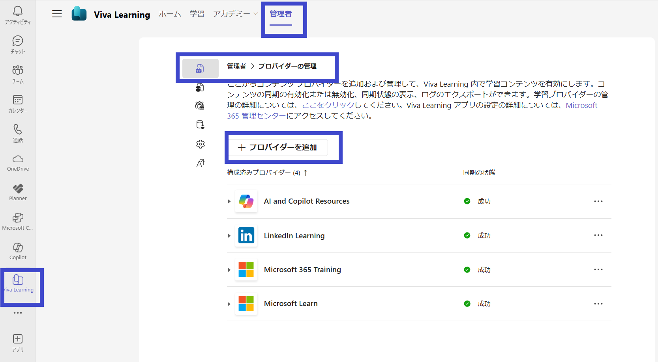
Task: Select the database user admin icon
Action: (200, 125)
